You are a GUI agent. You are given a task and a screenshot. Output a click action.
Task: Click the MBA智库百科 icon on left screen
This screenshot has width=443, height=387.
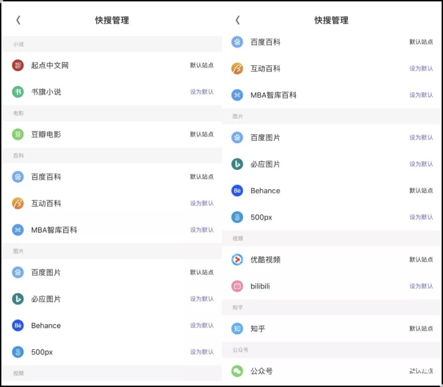coord(18,230)
